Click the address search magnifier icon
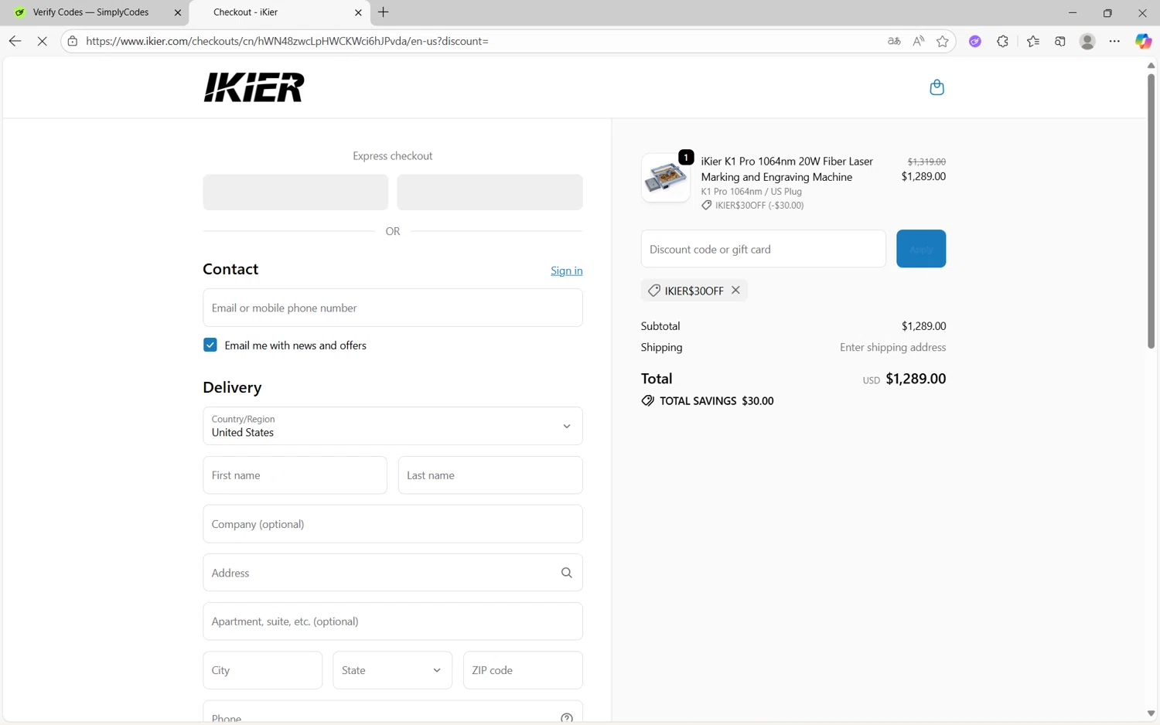 click(x=567, y=573)
